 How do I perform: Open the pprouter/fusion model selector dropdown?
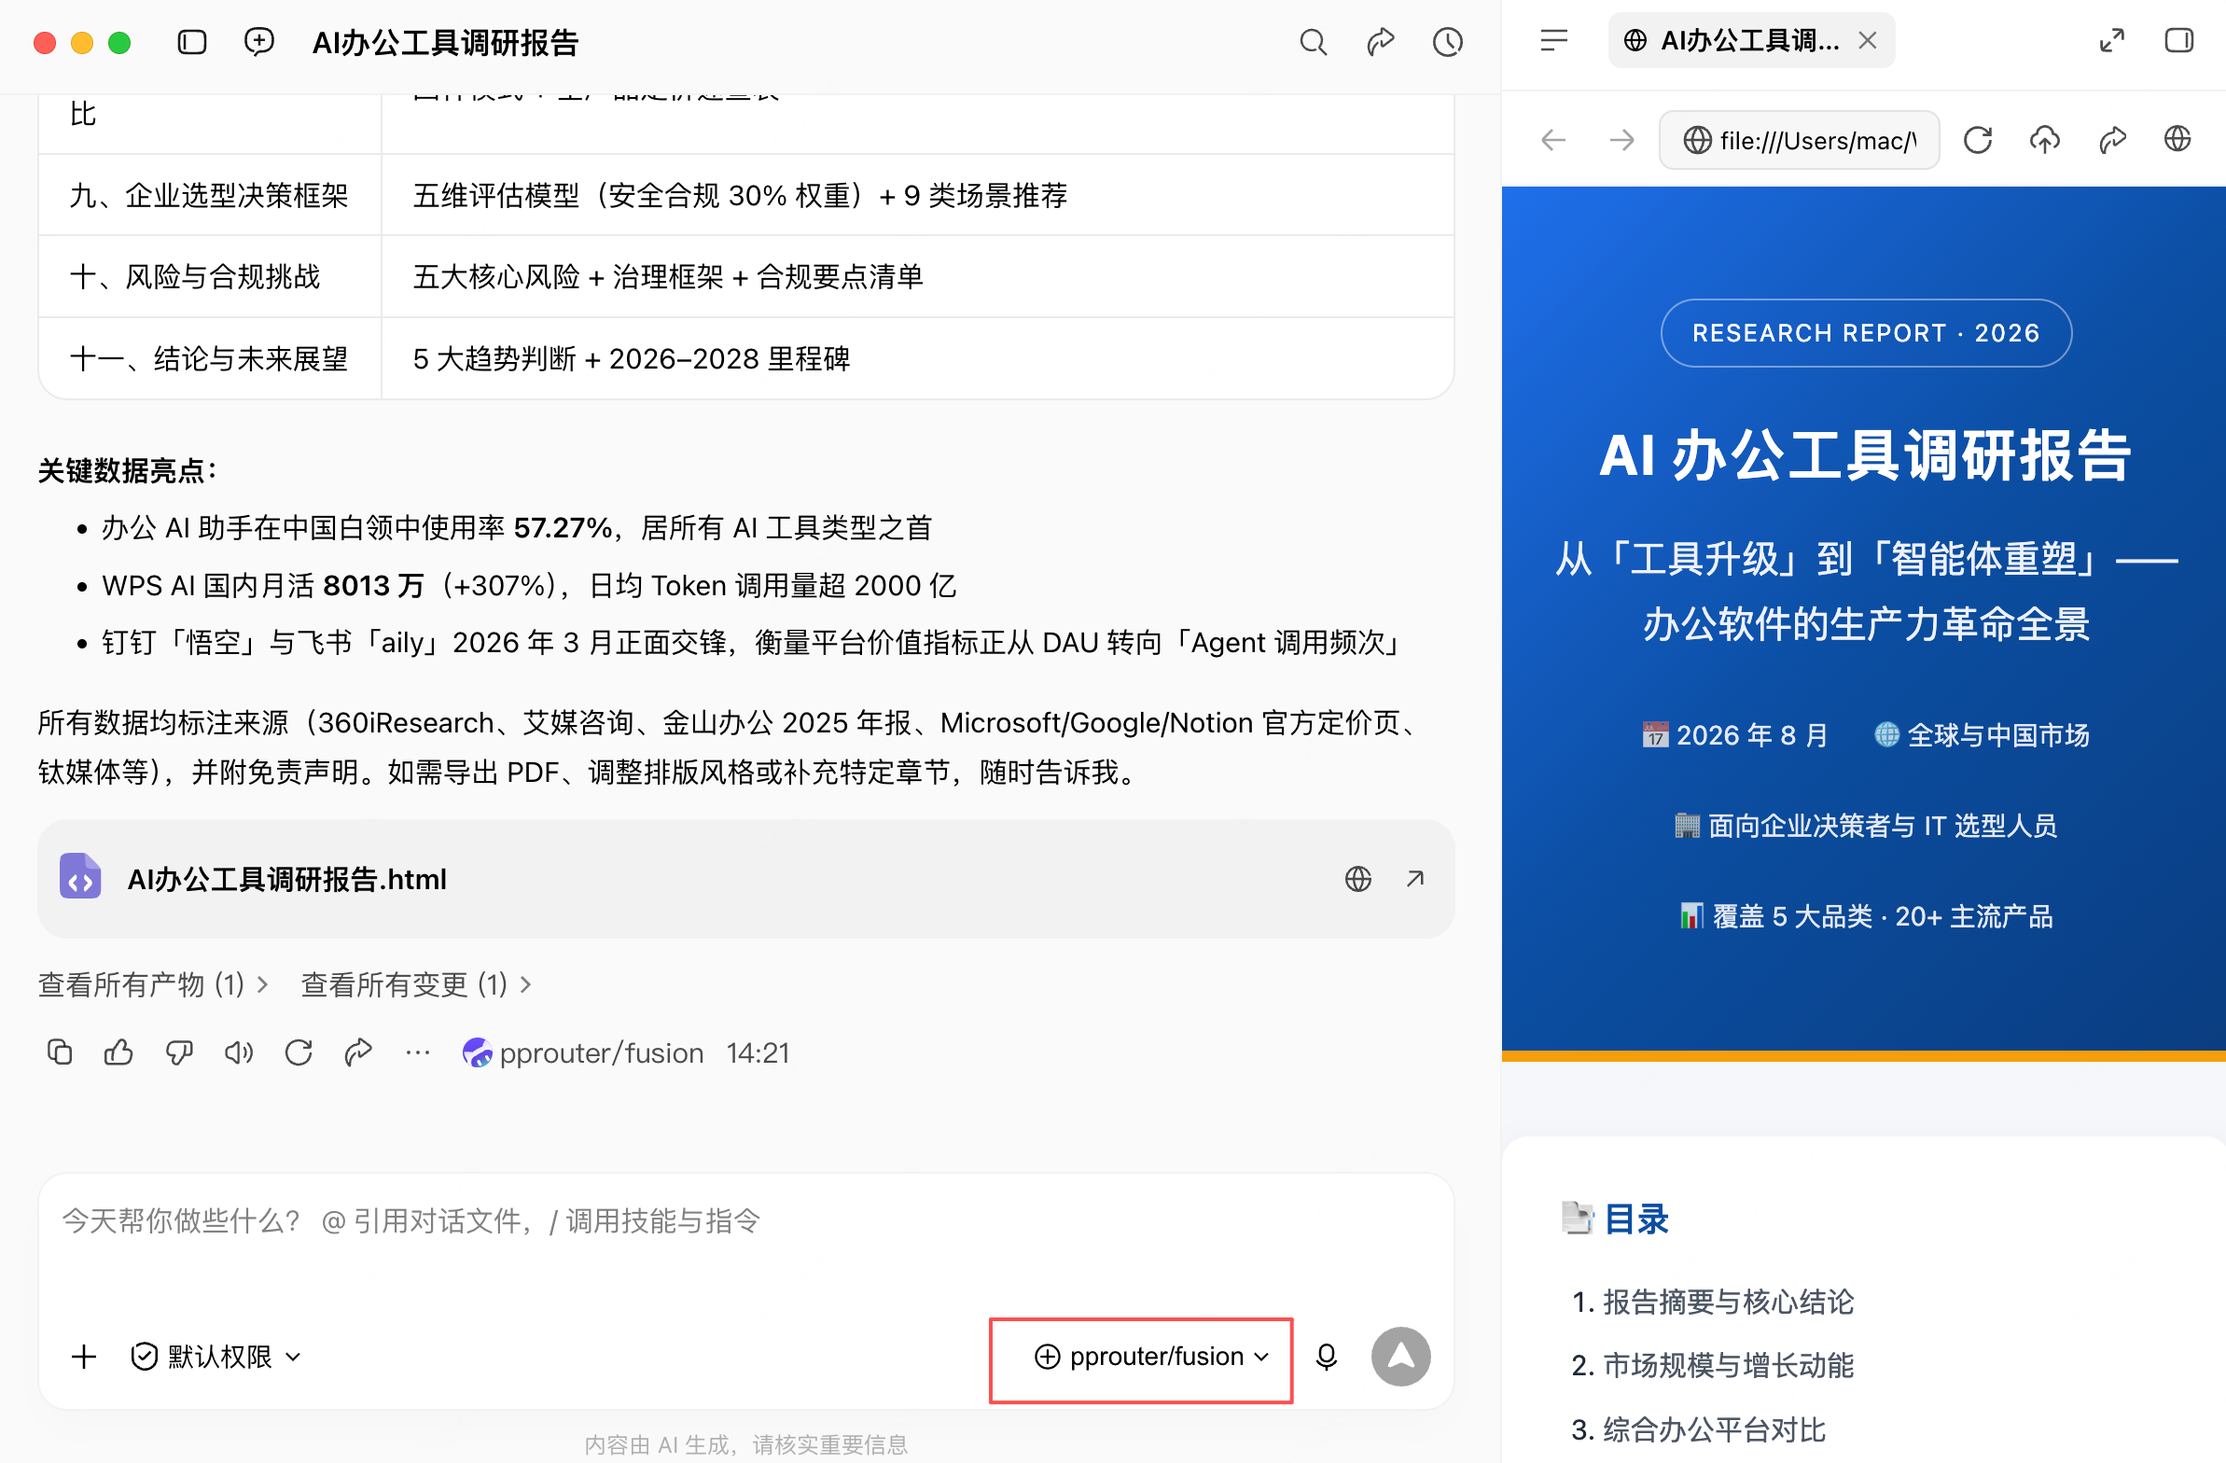[1151, 1357]
